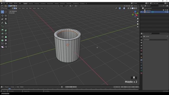Pick the Transform tool
Screen dimensions: 169x95
click(6, 19)
